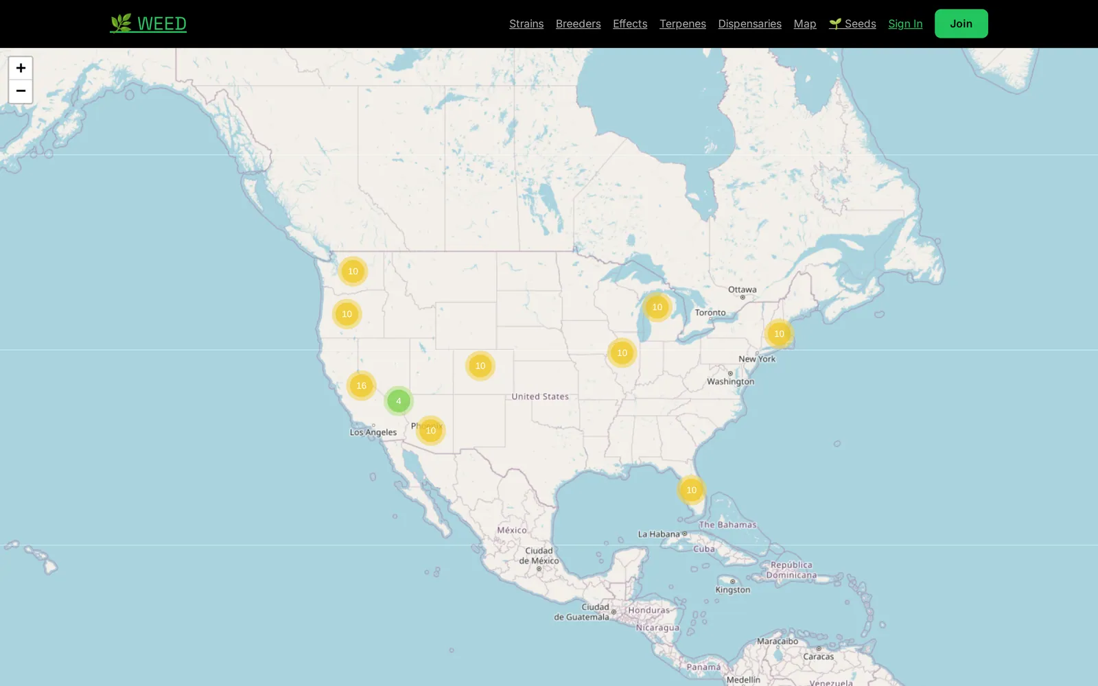1098x686 pixels.
Task: Click the "United States" map label
Action: 540,397
